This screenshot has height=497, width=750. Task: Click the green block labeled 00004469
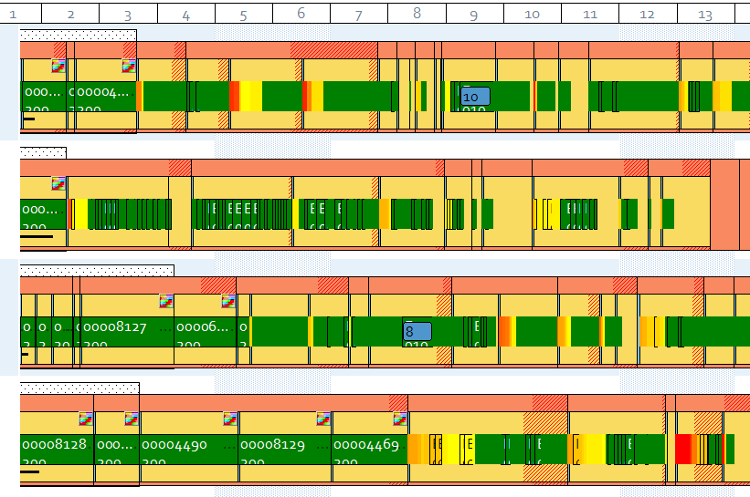[x=370, y=450]
